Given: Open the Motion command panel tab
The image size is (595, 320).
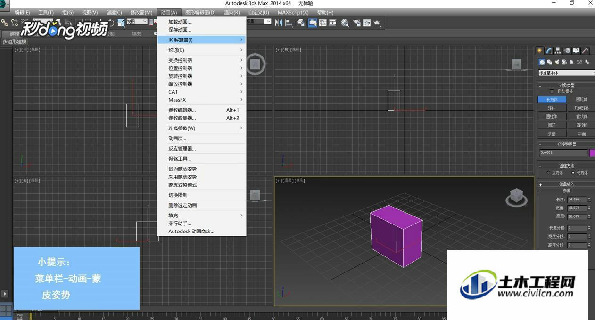Looking at the screenshot, I should point(567,51).
